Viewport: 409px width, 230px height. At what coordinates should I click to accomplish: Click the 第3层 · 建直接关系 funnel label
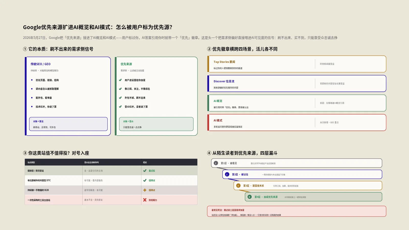[x=253, y=186]
